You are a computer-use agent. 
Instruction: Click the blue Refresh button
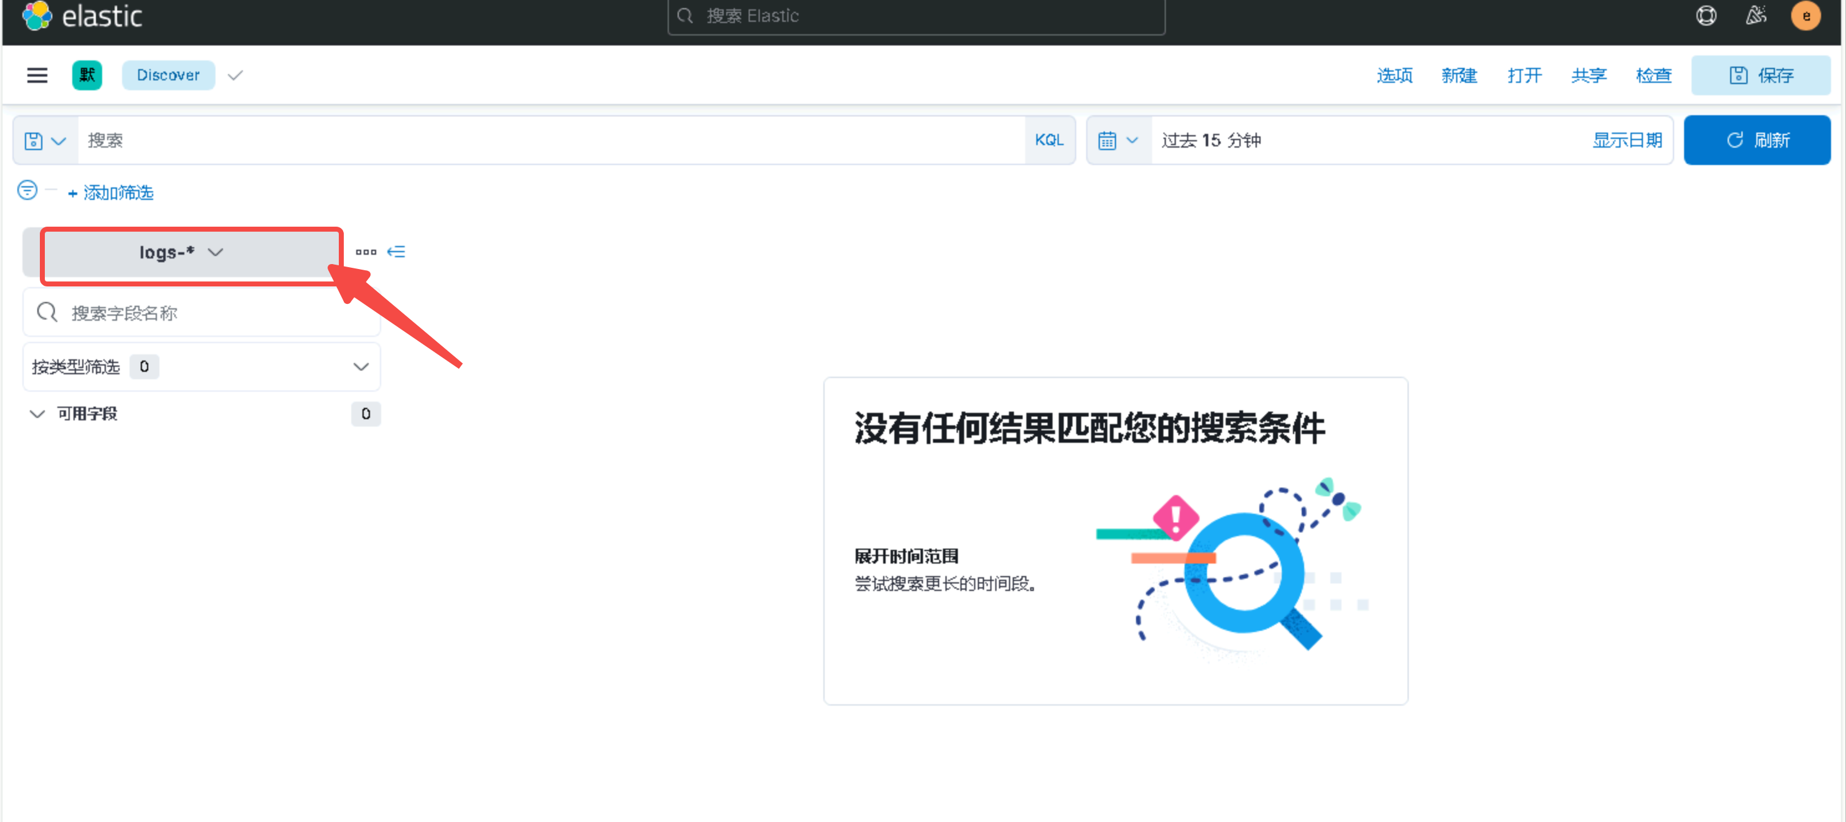(1756, 141)
